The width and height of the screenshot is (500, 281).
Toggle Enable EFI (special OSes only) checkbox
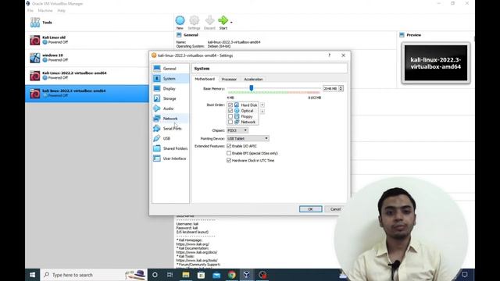(x=229, y=153)
